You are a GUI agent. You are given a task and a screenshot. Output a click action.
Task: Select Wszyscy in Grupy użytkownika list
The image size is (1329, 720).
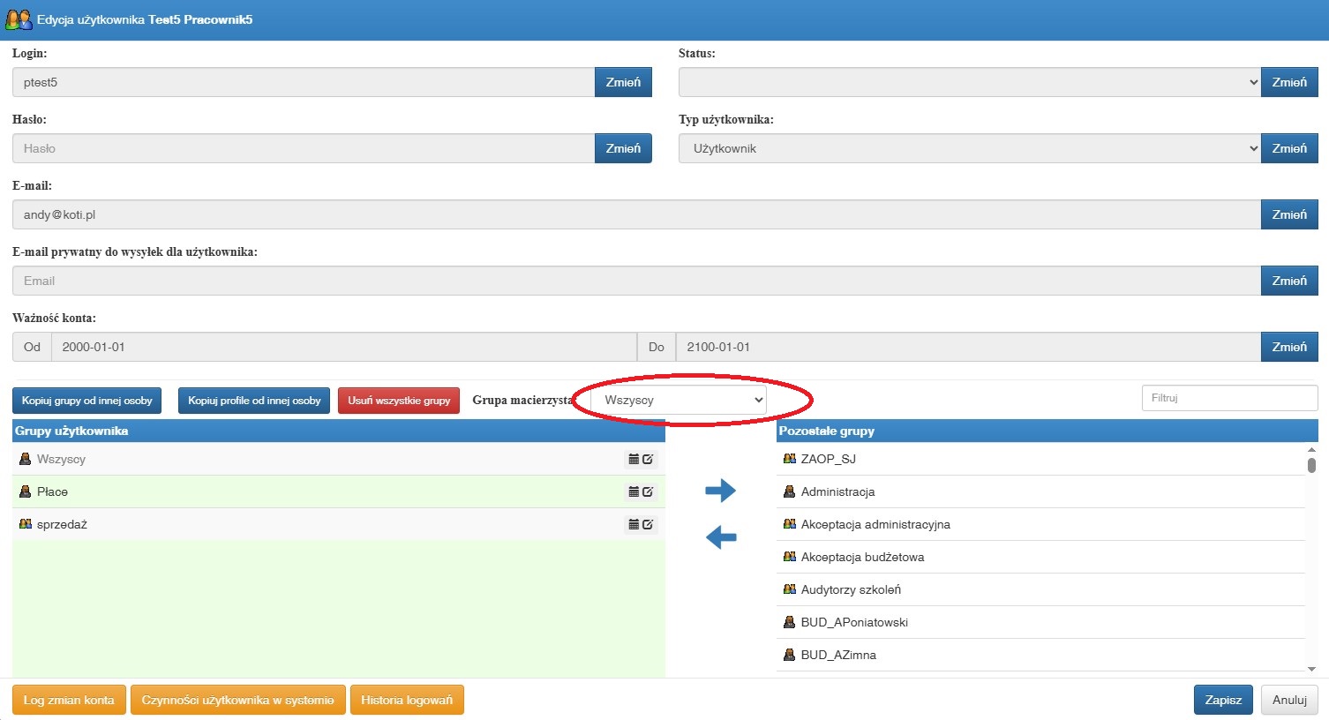339,459
